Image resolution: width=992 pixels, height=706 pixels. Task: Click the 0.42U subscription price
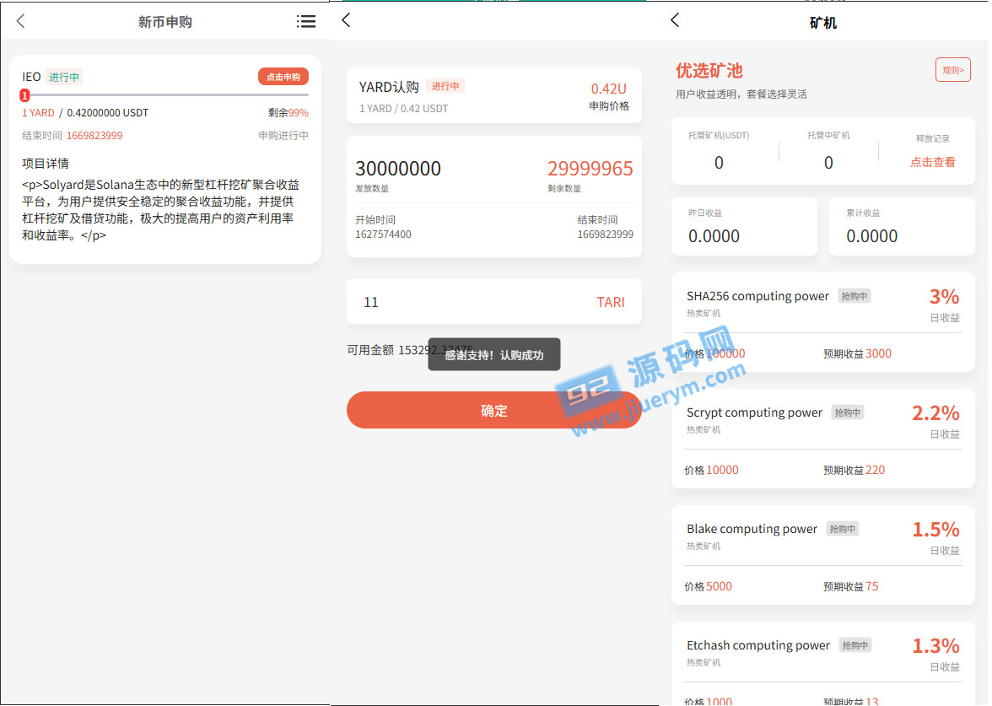(x=609, y=89)
